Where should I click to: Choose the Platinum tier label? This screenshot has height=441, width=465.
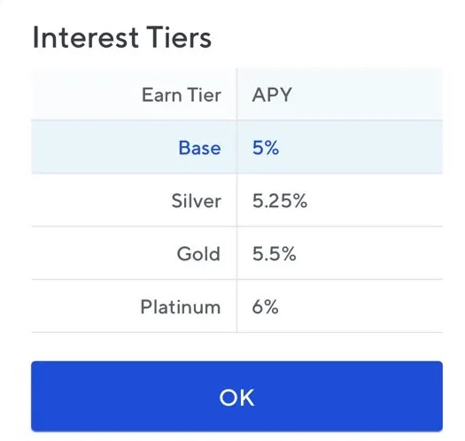[x=181, y=306]
